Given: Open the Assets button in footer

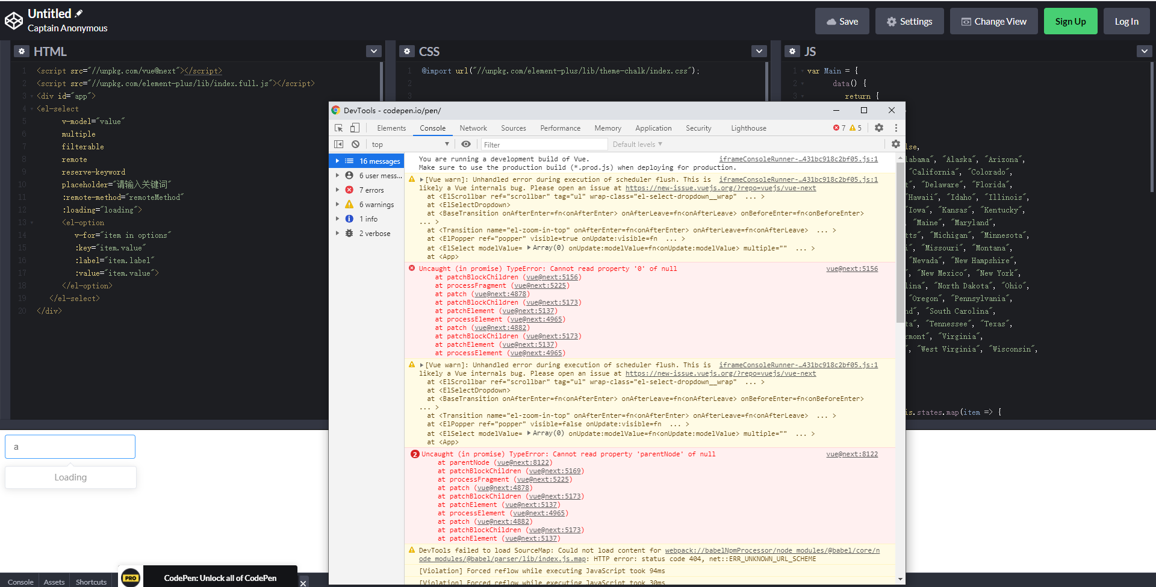Looking at the screenshot, I should (54, 582).
